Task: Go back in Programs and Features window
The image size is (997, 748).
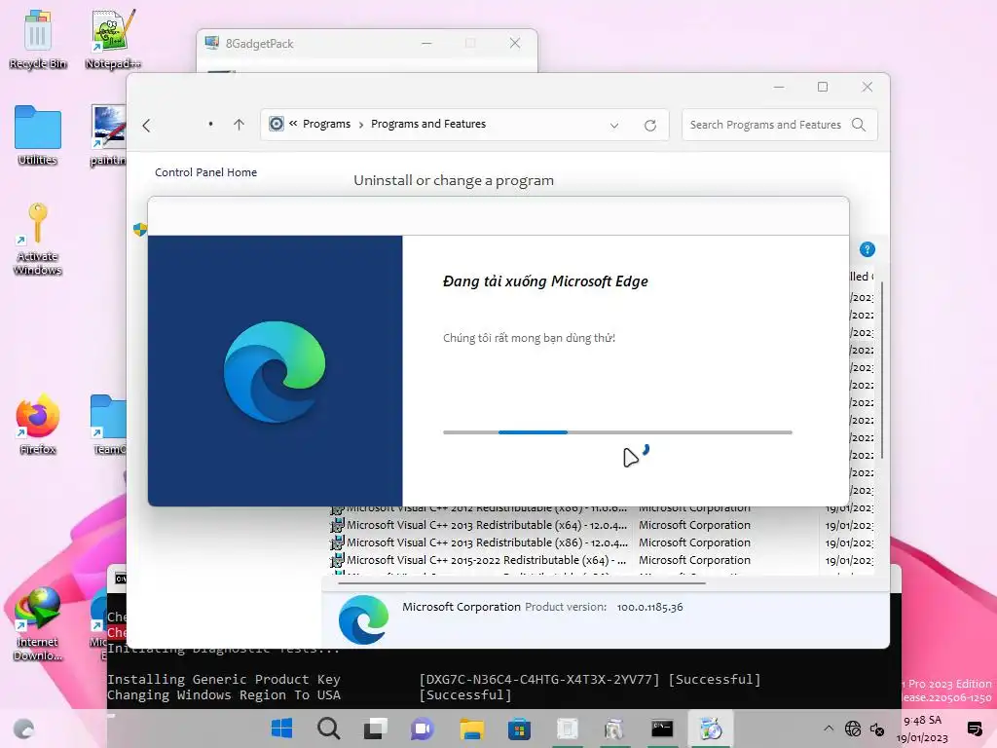Action: [x=147, y=126]
